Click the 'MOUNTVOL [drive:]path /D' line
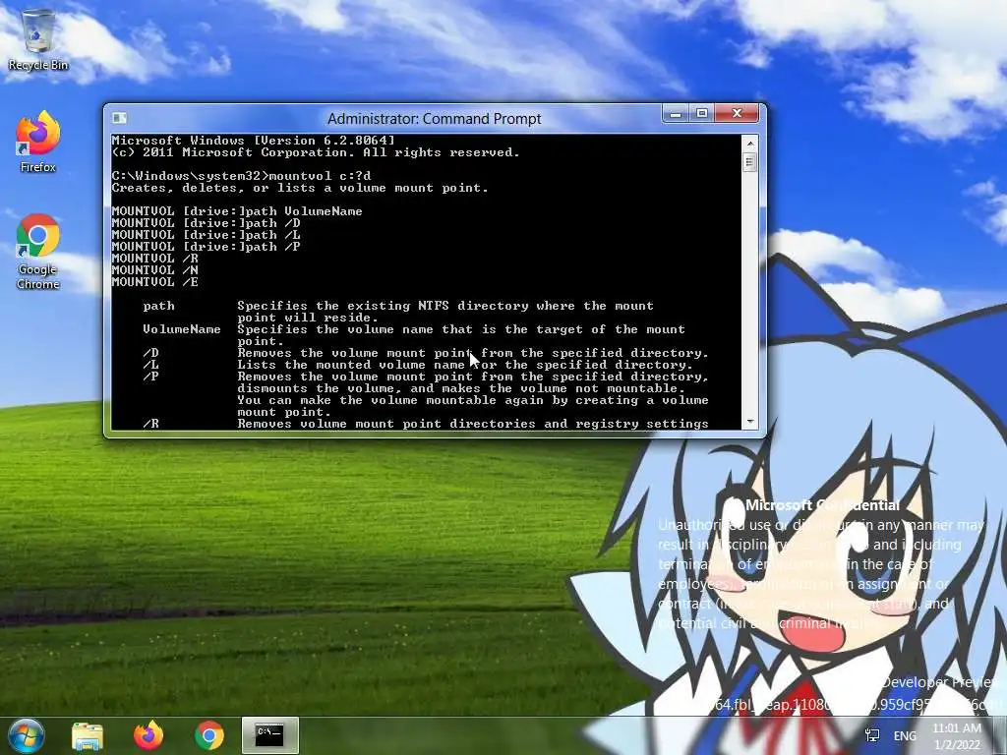This screenshot has height=755, width=1007. (x=206, y=223)
